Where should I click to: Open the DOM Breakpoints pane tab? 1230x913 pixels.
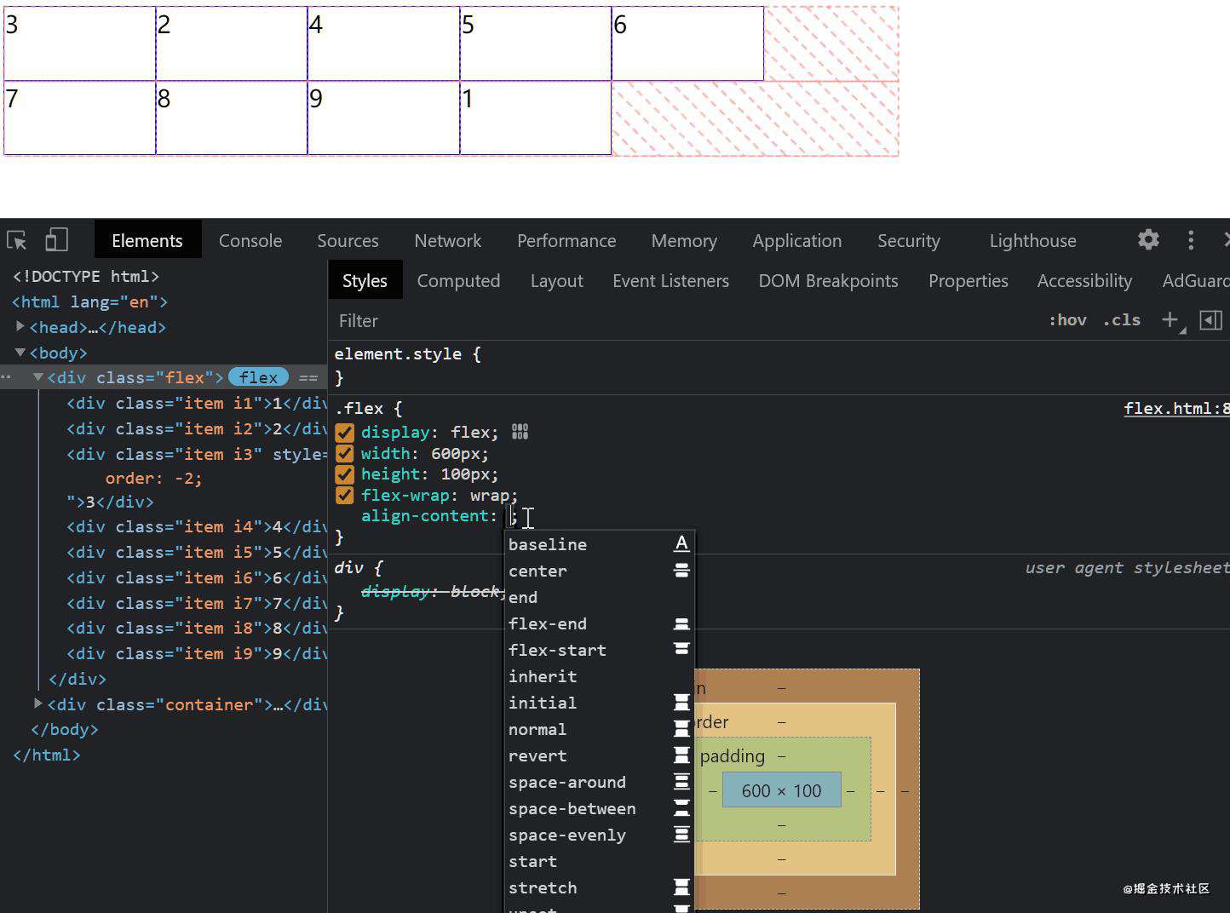[828, 280]
